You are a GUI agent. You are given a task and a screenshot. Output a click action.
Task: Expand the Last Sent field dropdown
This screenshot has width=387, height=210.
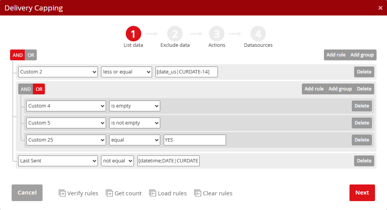(x=58, y=161)
